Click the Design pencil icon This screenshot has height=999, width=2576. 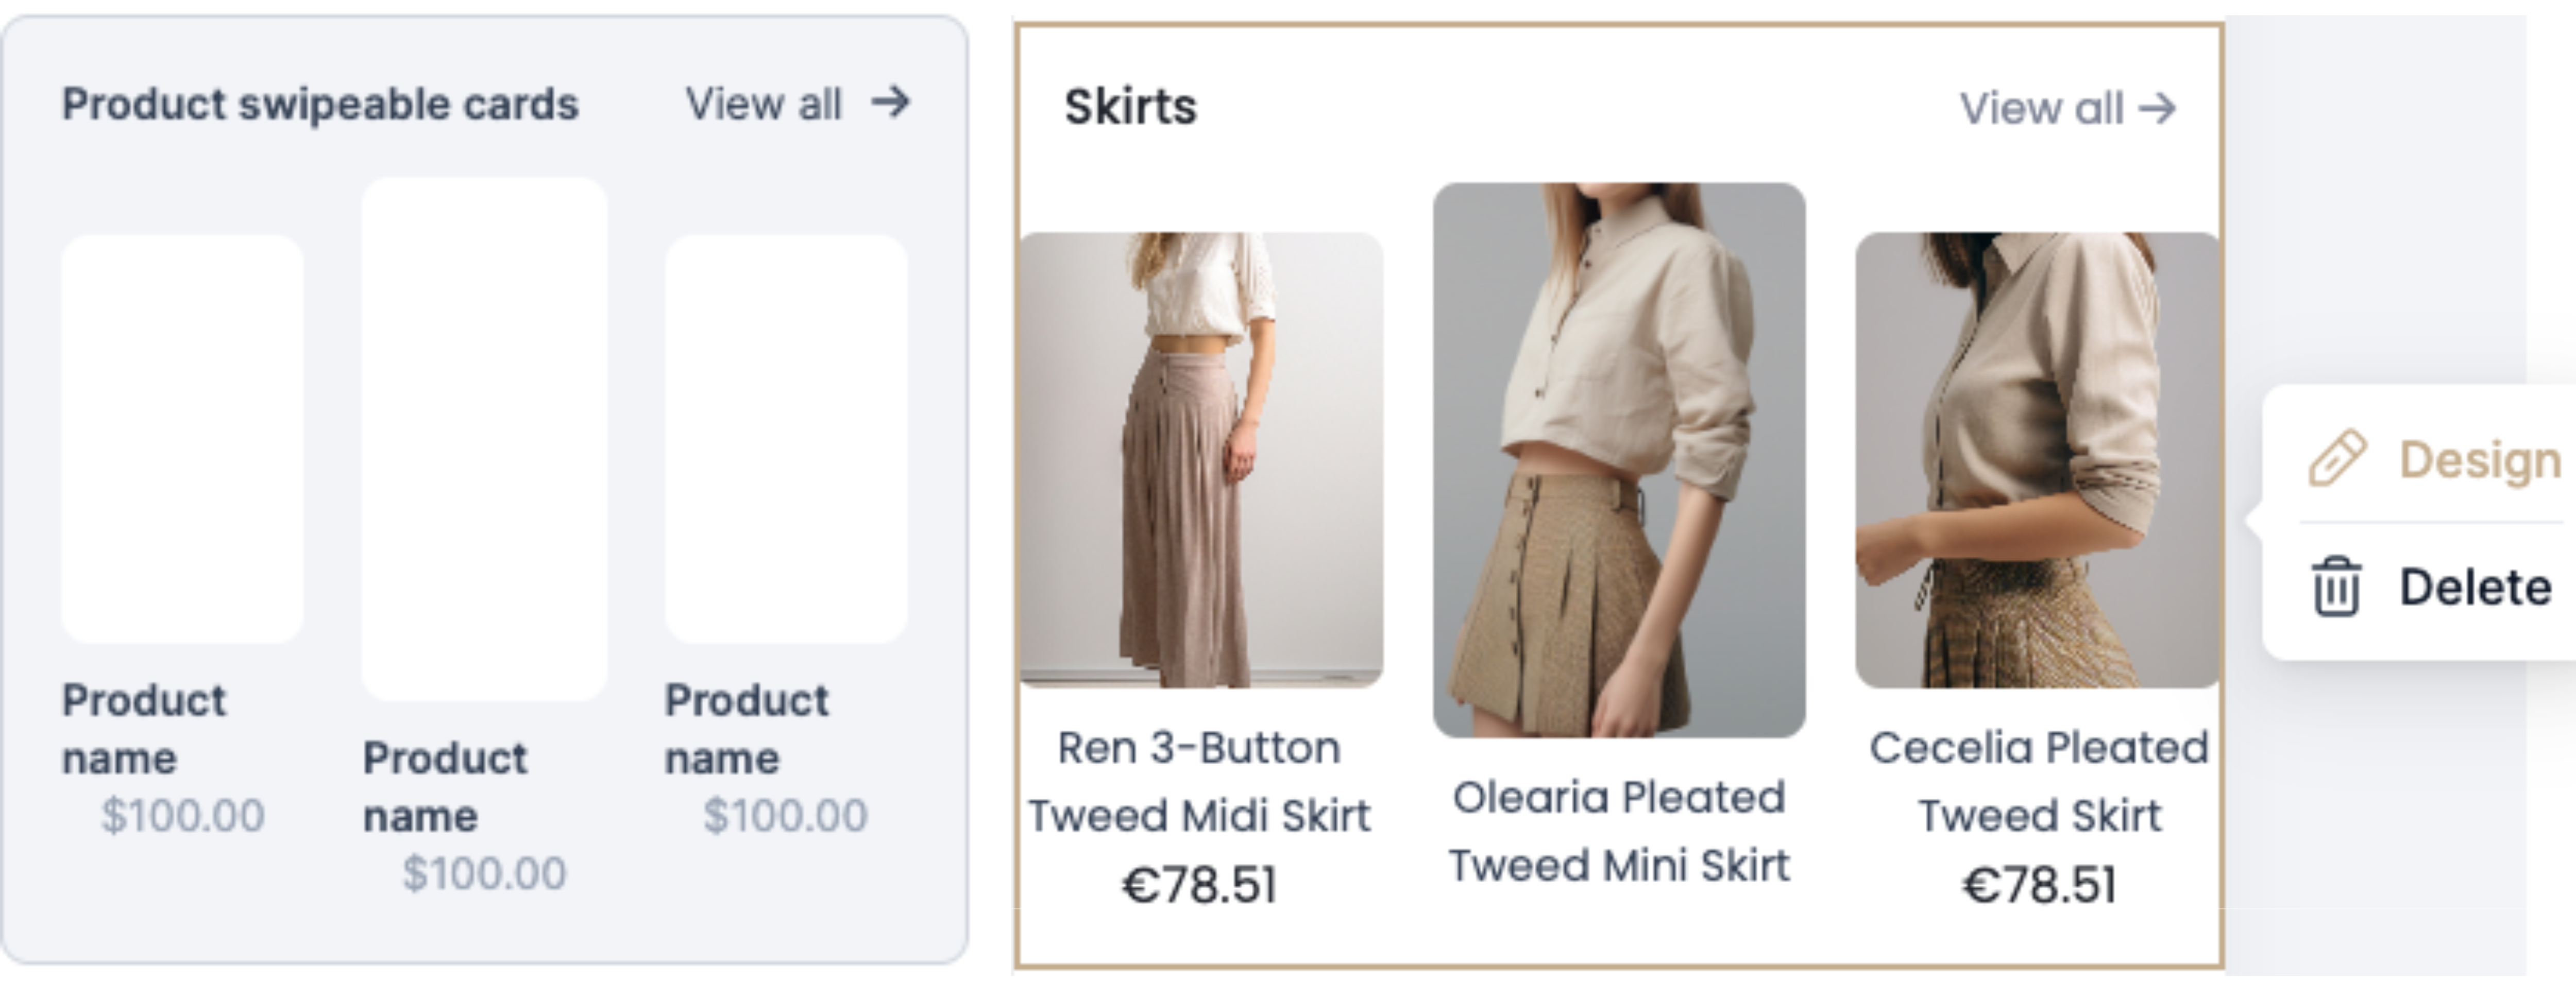(x=2336, y=459)
